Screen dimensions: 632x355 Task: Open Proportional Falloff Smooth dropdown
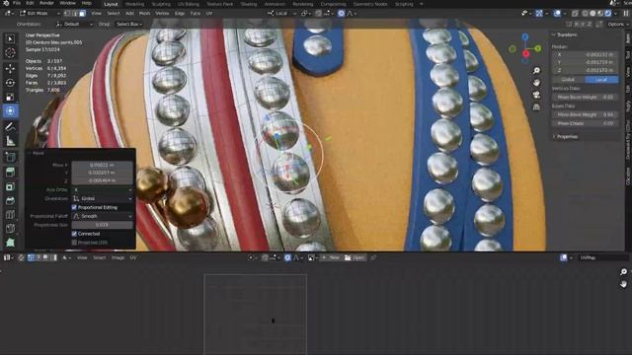coord(103,216)
